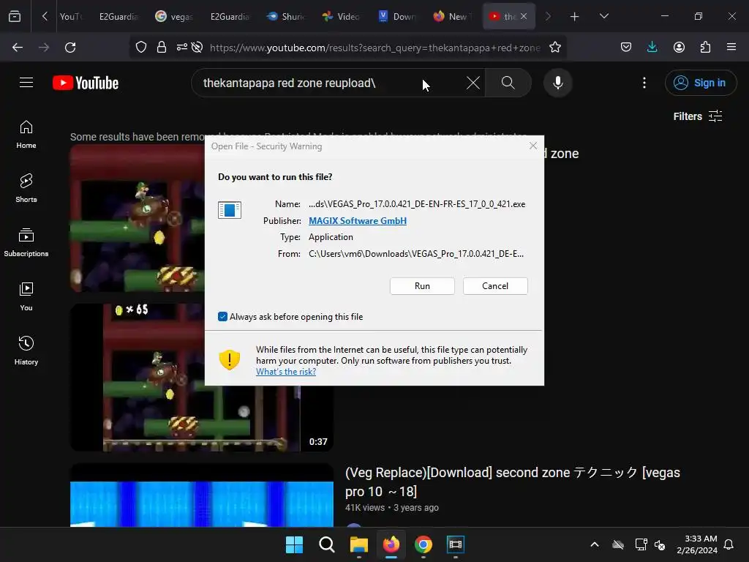Cancel the Open File security warning
The height and width of the screenshot is (562, 749).
[495, 286]
